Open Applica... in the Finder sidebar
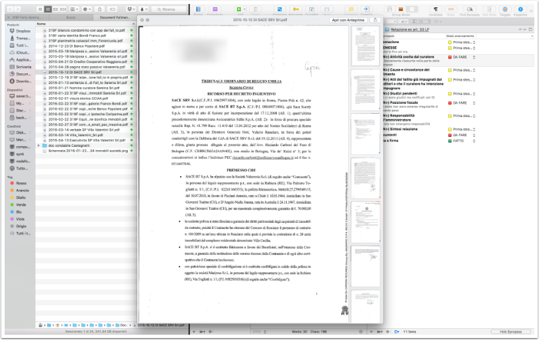Viewport: 539px width, 340px height. (x=23, y=60)
